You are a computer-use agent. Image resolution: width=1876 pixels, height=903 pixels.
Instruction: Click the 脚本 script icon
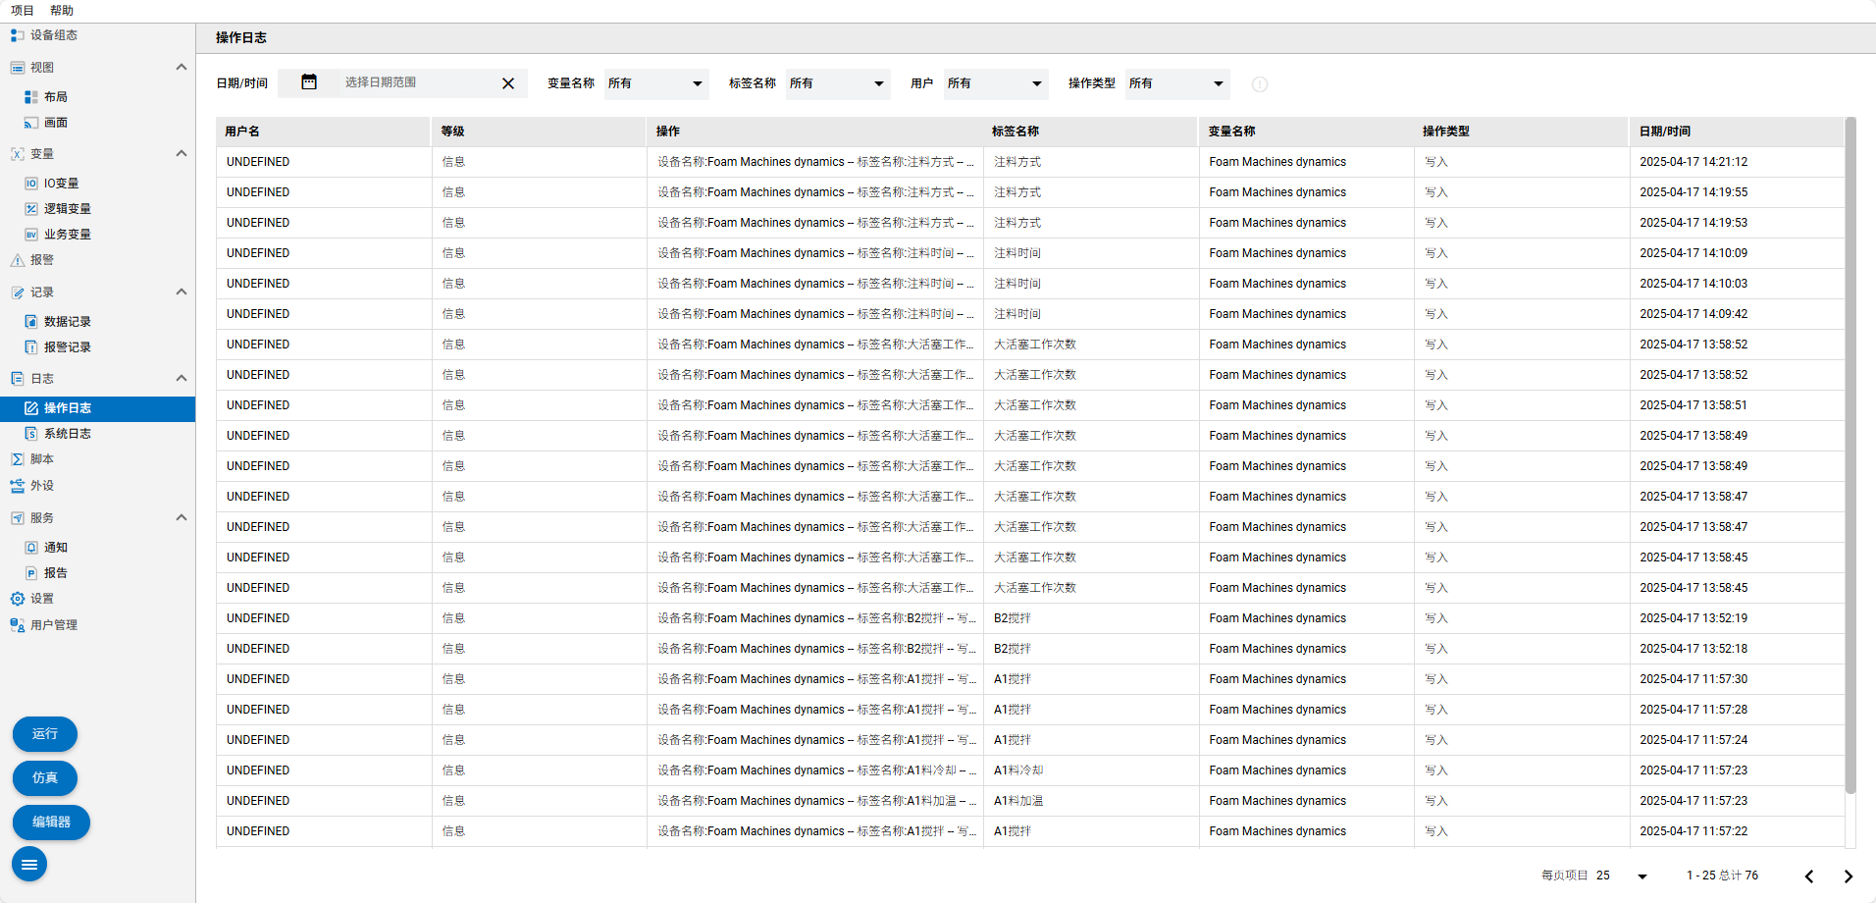[17, 459]
